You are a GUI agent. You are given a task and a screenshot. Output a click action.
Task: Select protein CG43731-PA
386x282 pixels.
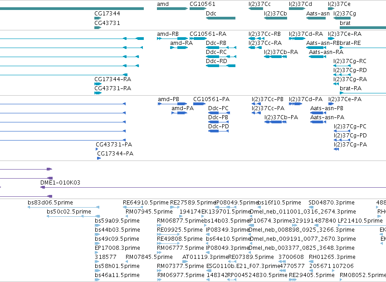[114, 145]
